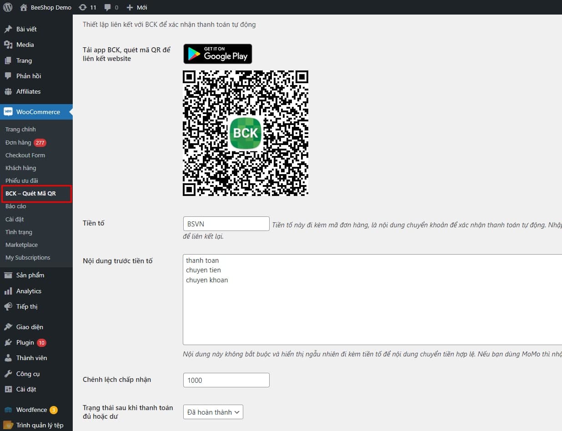The image size is (562, 431).
Task: Focus the Chênh lệch chấp nhận field
Action: point(226,380)
